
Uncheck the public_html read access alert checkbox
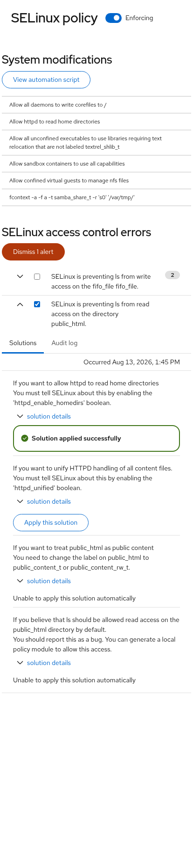(x=37, y=304)
